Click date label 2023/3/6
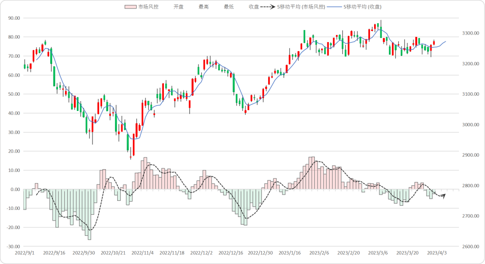Image resolution: width=485 pixels, height=264 pixels. tap(378, 253)
